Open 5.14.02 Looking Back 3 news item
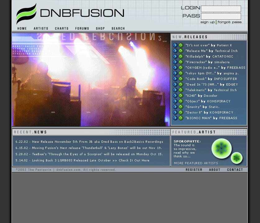The image size is (260, 223). 82,160
